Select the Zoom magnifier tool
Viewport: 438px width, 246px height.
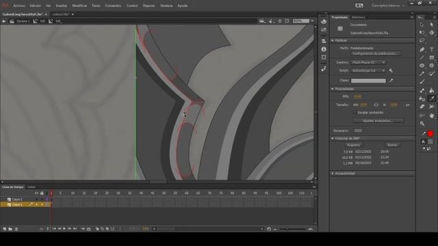tap(422, 124)
